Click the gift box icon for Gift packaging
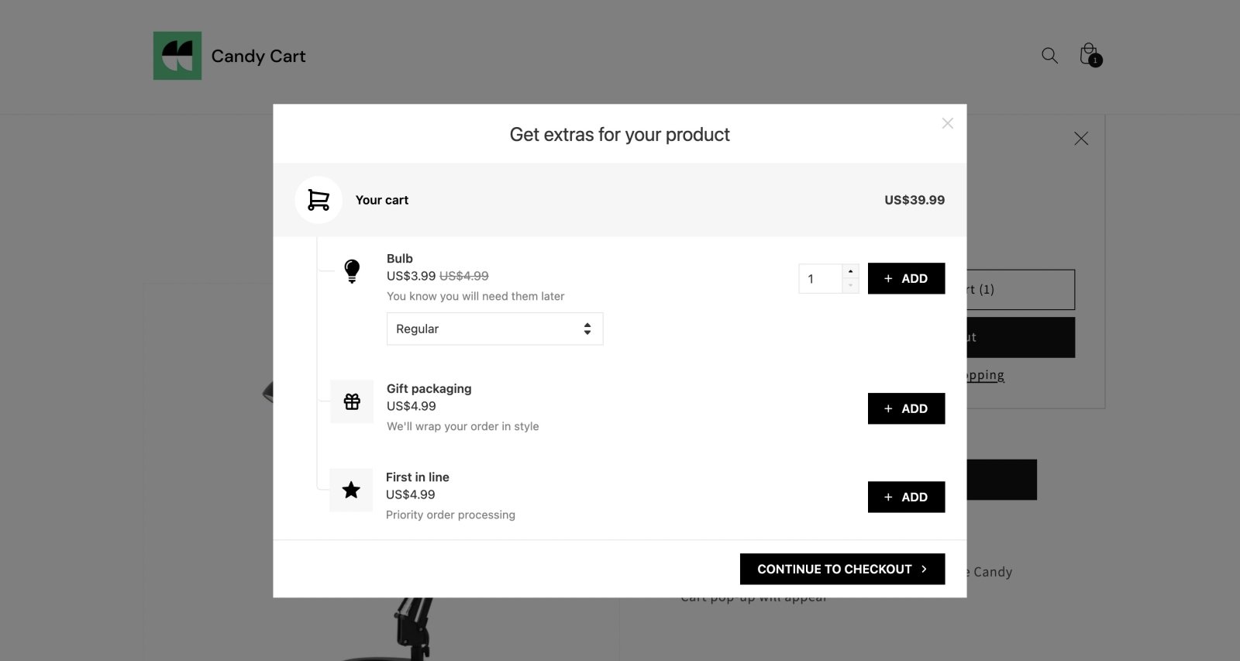This screenshot has height=661, width=1240. (352, 401)
